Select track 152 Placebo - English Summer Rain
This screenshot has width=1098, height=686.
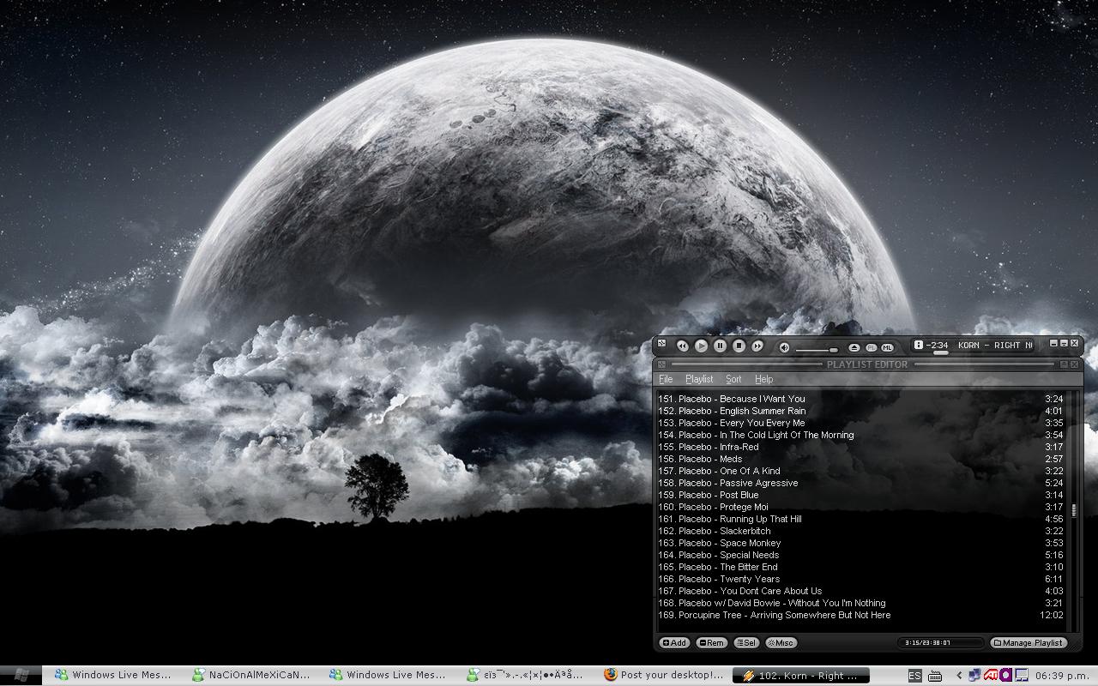point(860,411)
